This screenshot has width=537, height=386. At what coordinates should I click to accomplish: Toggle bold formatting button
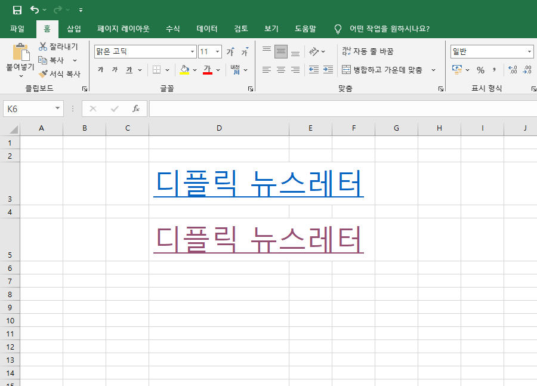(x=100, y=70)
